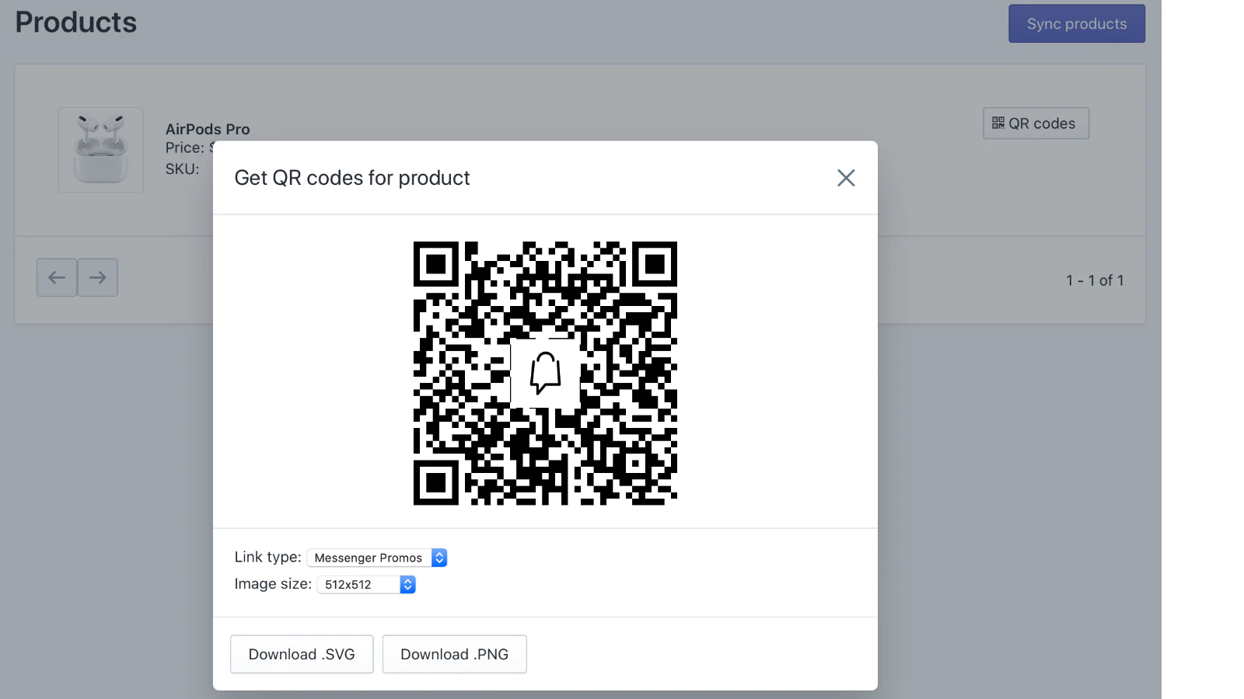1244x699 pixels.
Task: Download the QR code as PNG
Action: pos(454,654)
